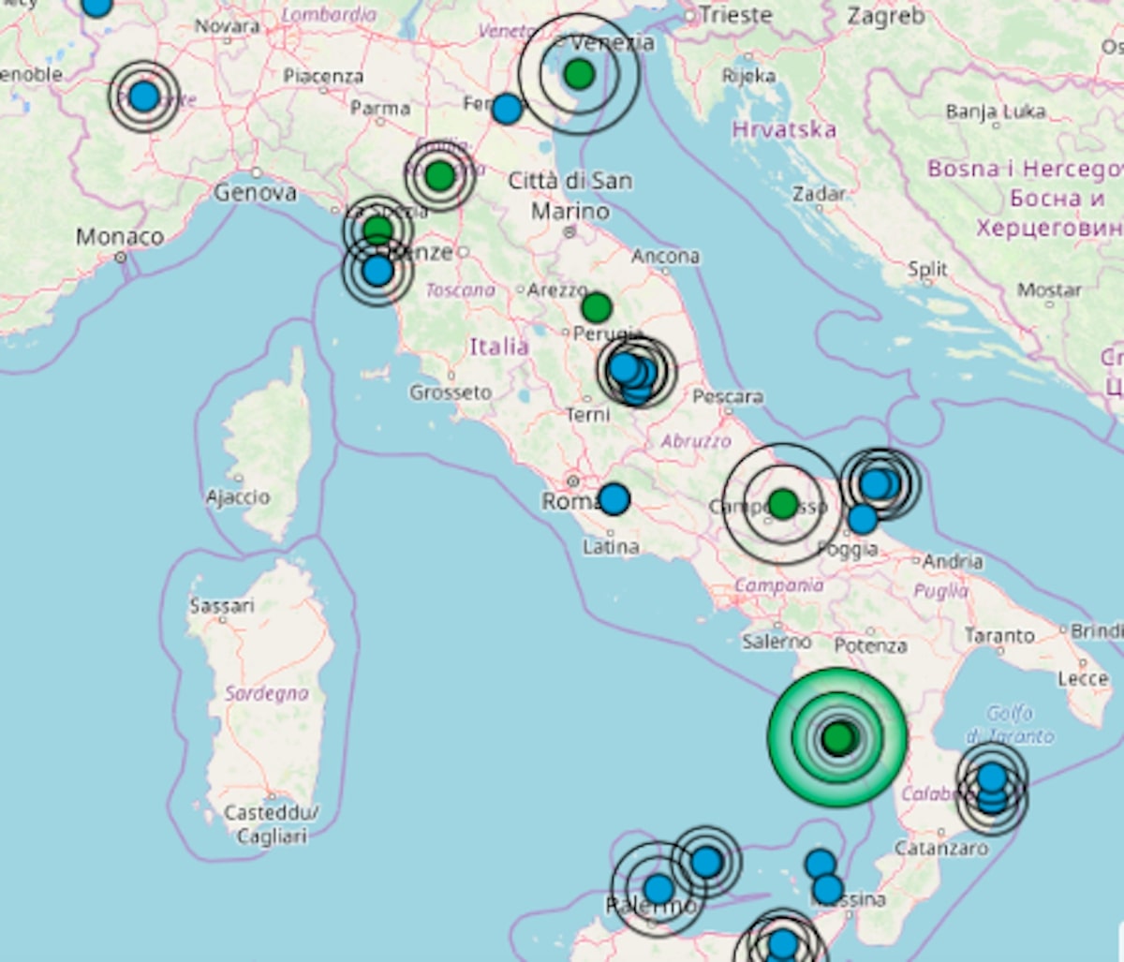Select the blue marker beside Roma
Screen dimensions: 1124x962
click(x=614, y=499)
